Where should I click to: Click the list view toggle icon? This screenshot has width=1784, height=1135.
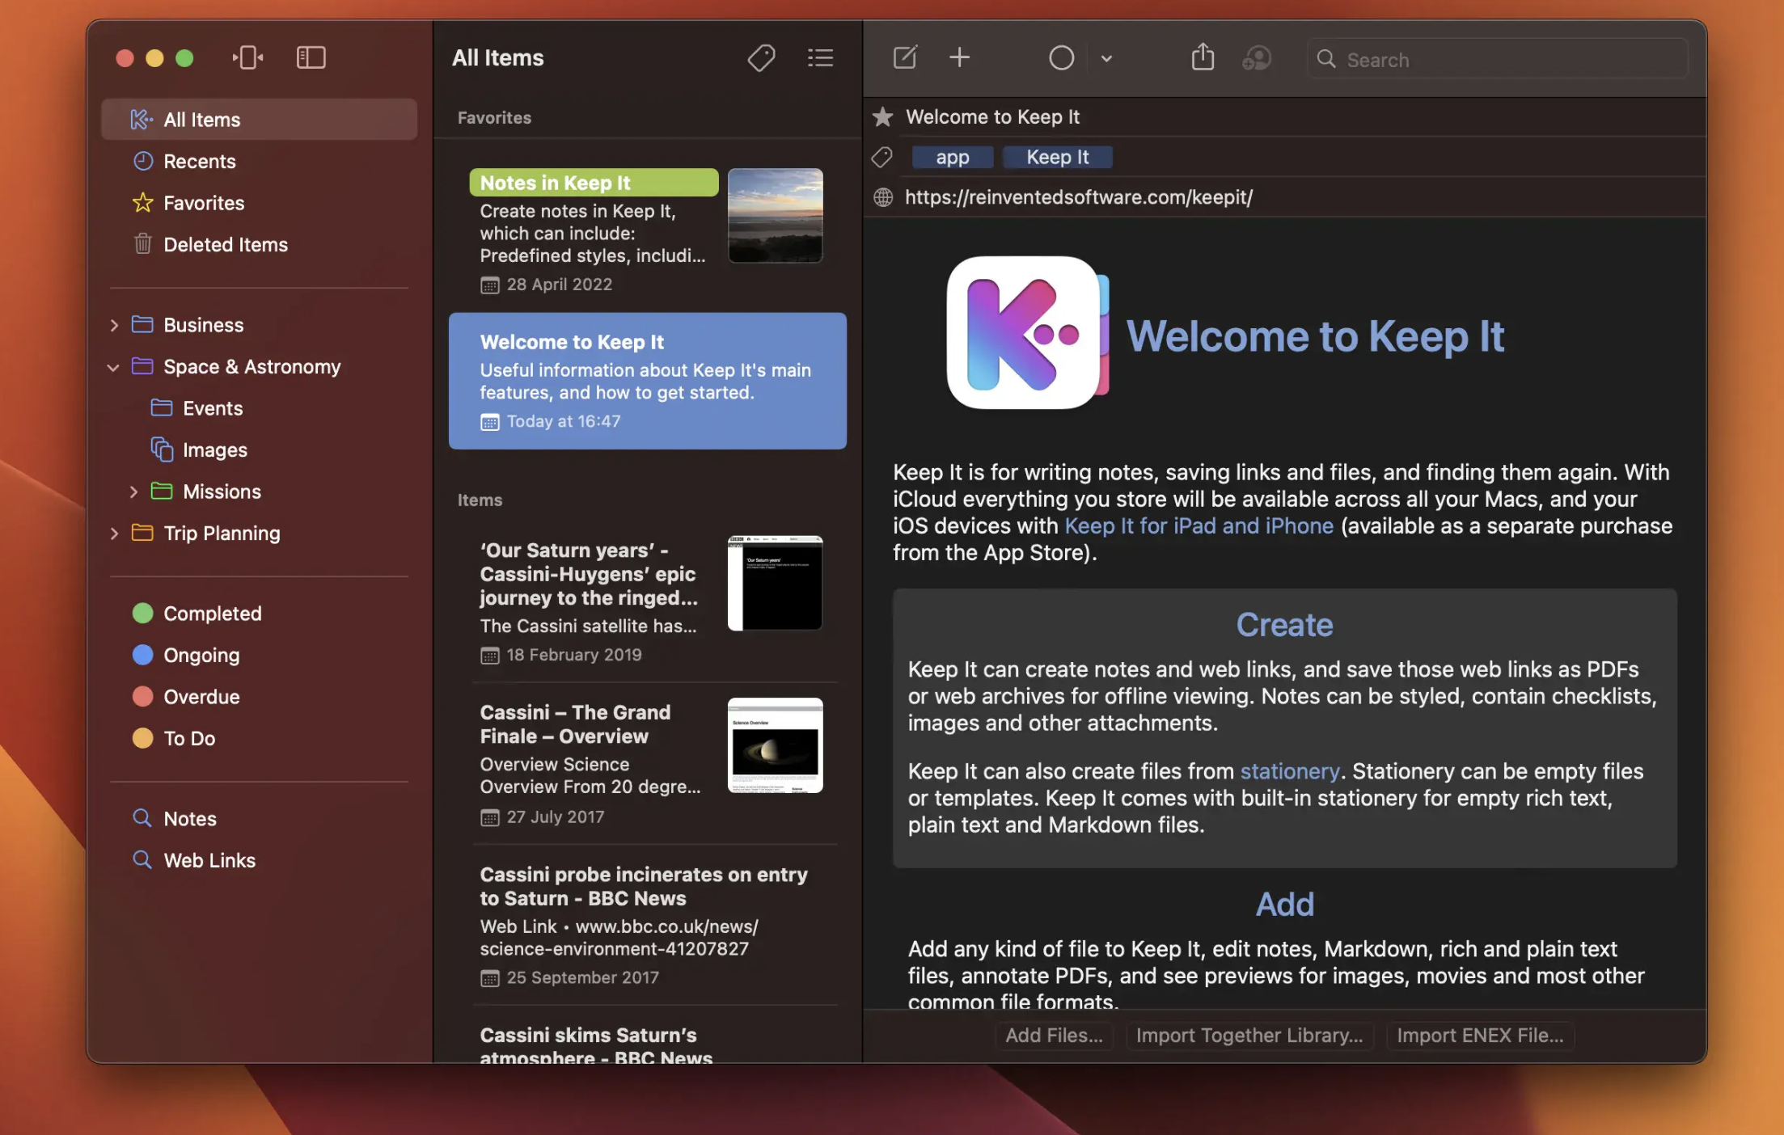coord(821,57)
